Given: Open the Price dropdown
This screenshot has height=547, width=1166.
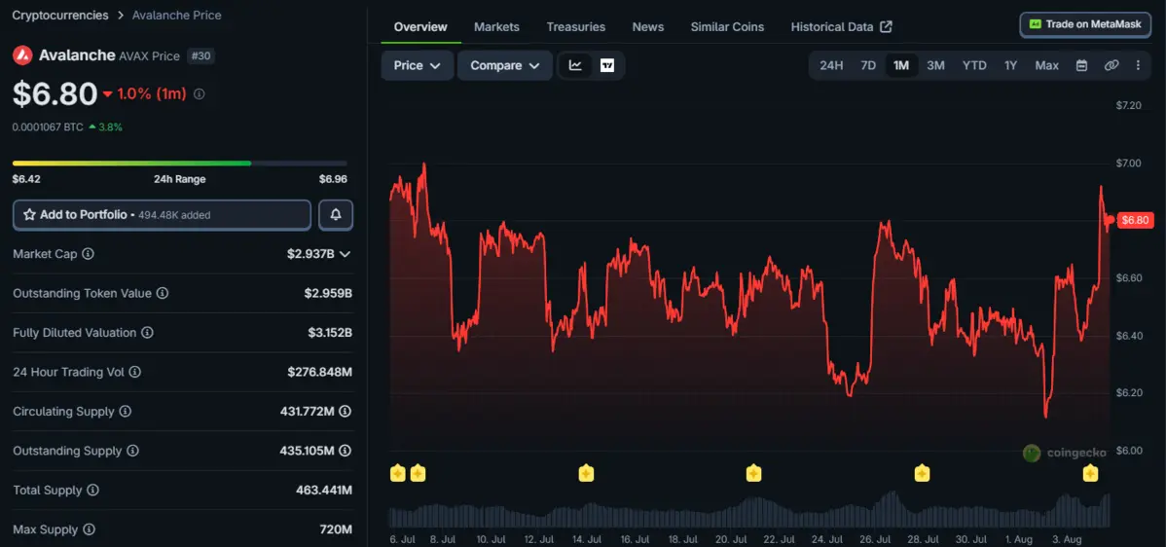Looking at the screenshot, I should pos(418,65).
